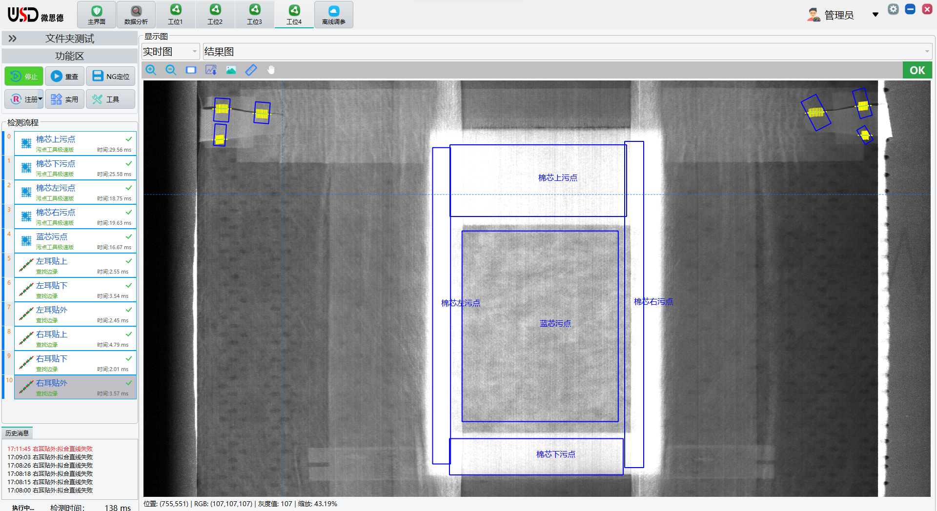Select 棉芯下污点 detection step
The width and height of the screenshot is (937, 511).
click(75, 168)
